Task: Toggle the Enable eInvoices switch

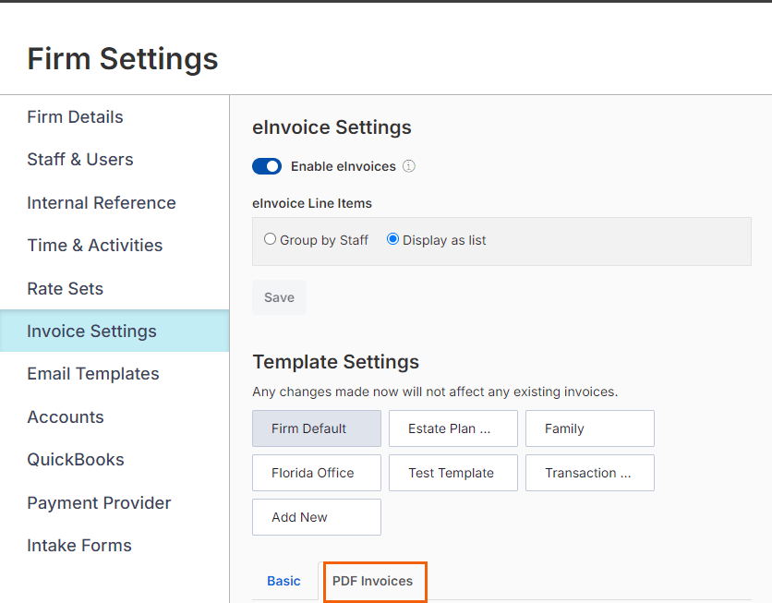Action: [x=267, y=166]
